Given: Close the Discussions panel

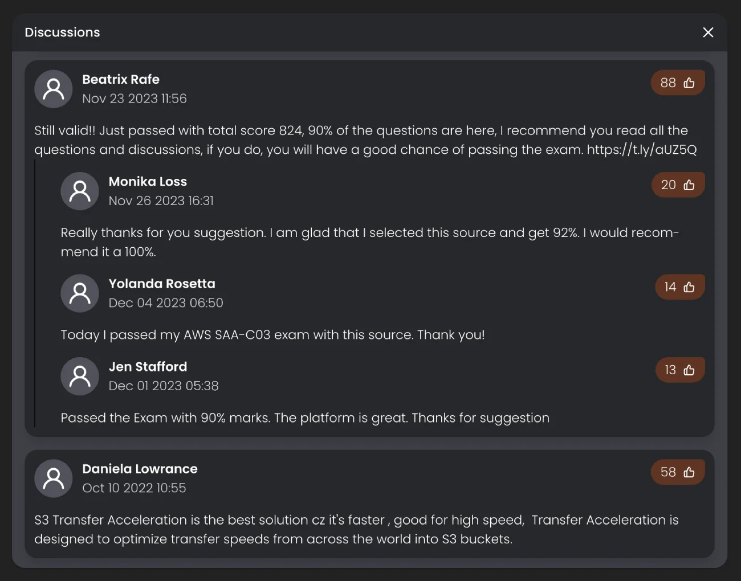Looking at the screenshot, I should coord(708,32).
